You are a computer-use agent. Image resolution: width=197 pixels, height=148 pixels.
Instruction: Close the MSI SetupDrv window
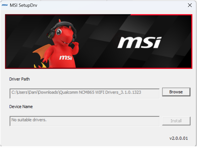[x=190, y=5]
